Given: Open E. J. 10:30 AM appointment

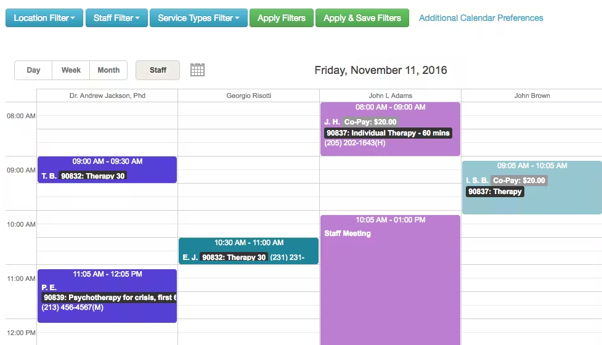Looking at the screenshot, I should [248, 251].
